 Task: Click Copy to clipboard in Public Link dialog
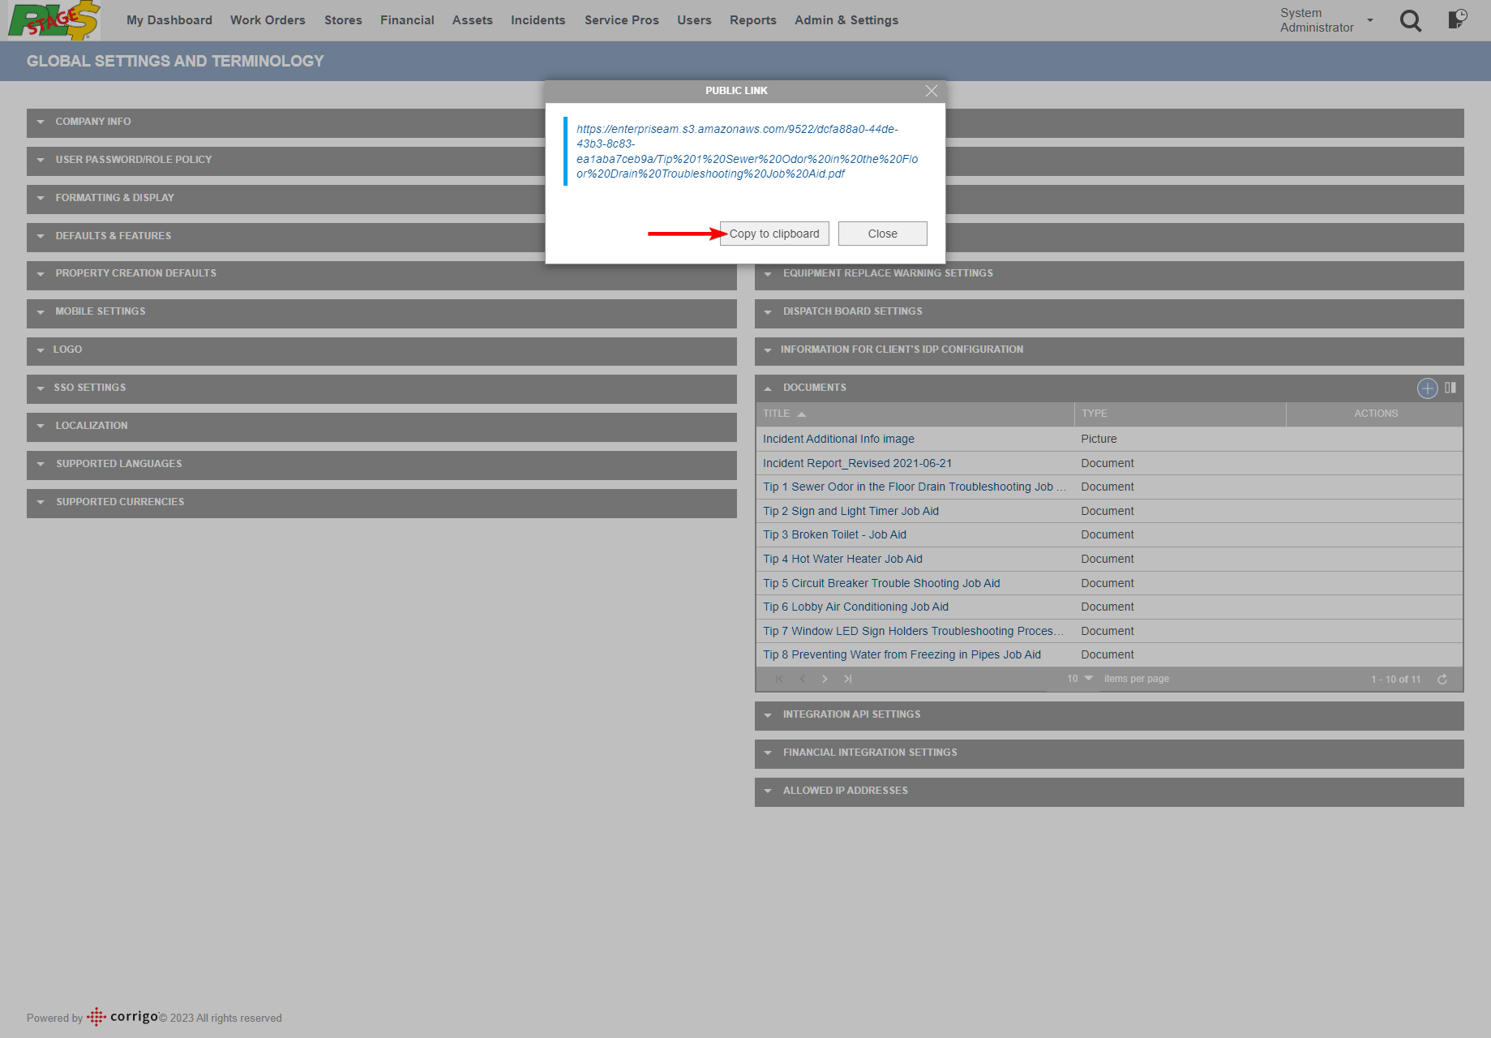773,234
